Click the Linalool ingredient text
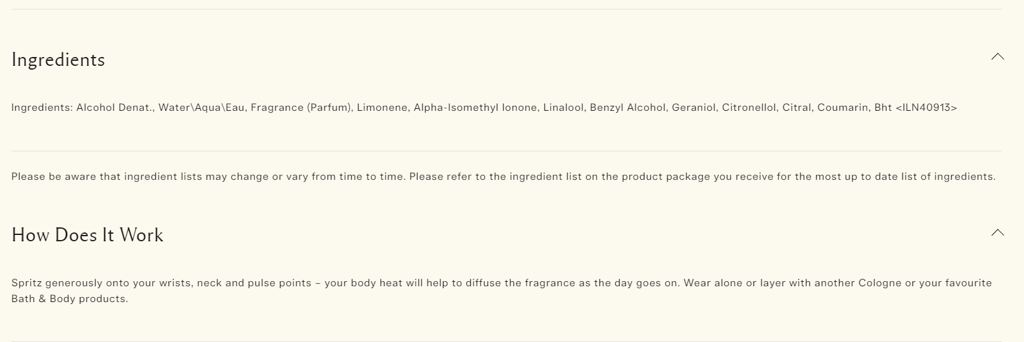This screenshot has height=342, width=1024. coord(563,108)
